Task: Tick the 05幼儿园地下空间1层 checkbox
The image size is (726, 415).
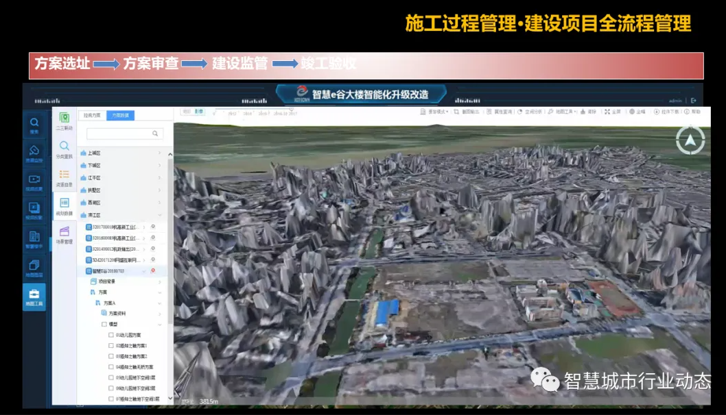Action: tap(111, 377)
